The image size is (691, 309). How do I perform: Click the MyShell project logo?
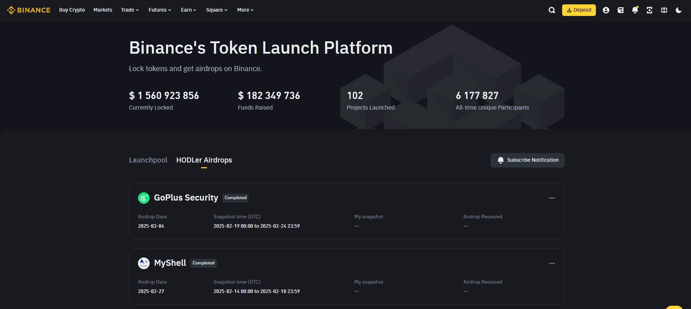tap(144, 263)
